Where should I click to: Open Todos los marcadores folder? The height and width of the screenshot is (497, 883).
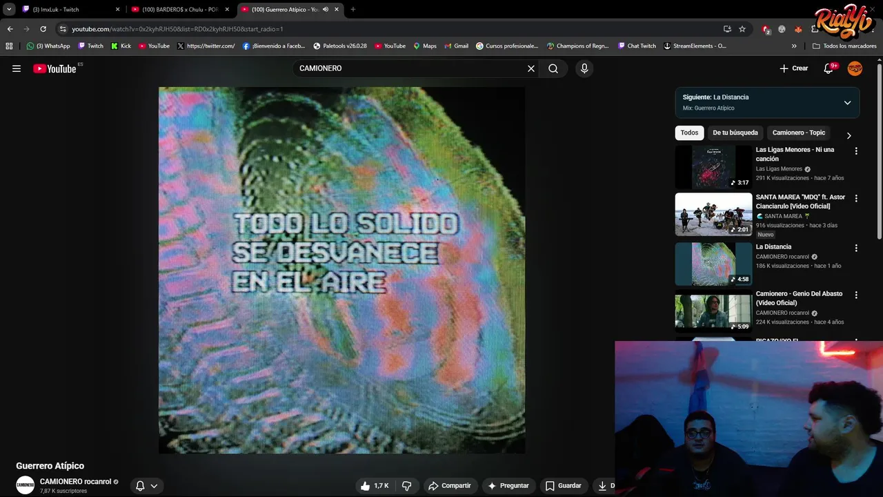(844, 46)
